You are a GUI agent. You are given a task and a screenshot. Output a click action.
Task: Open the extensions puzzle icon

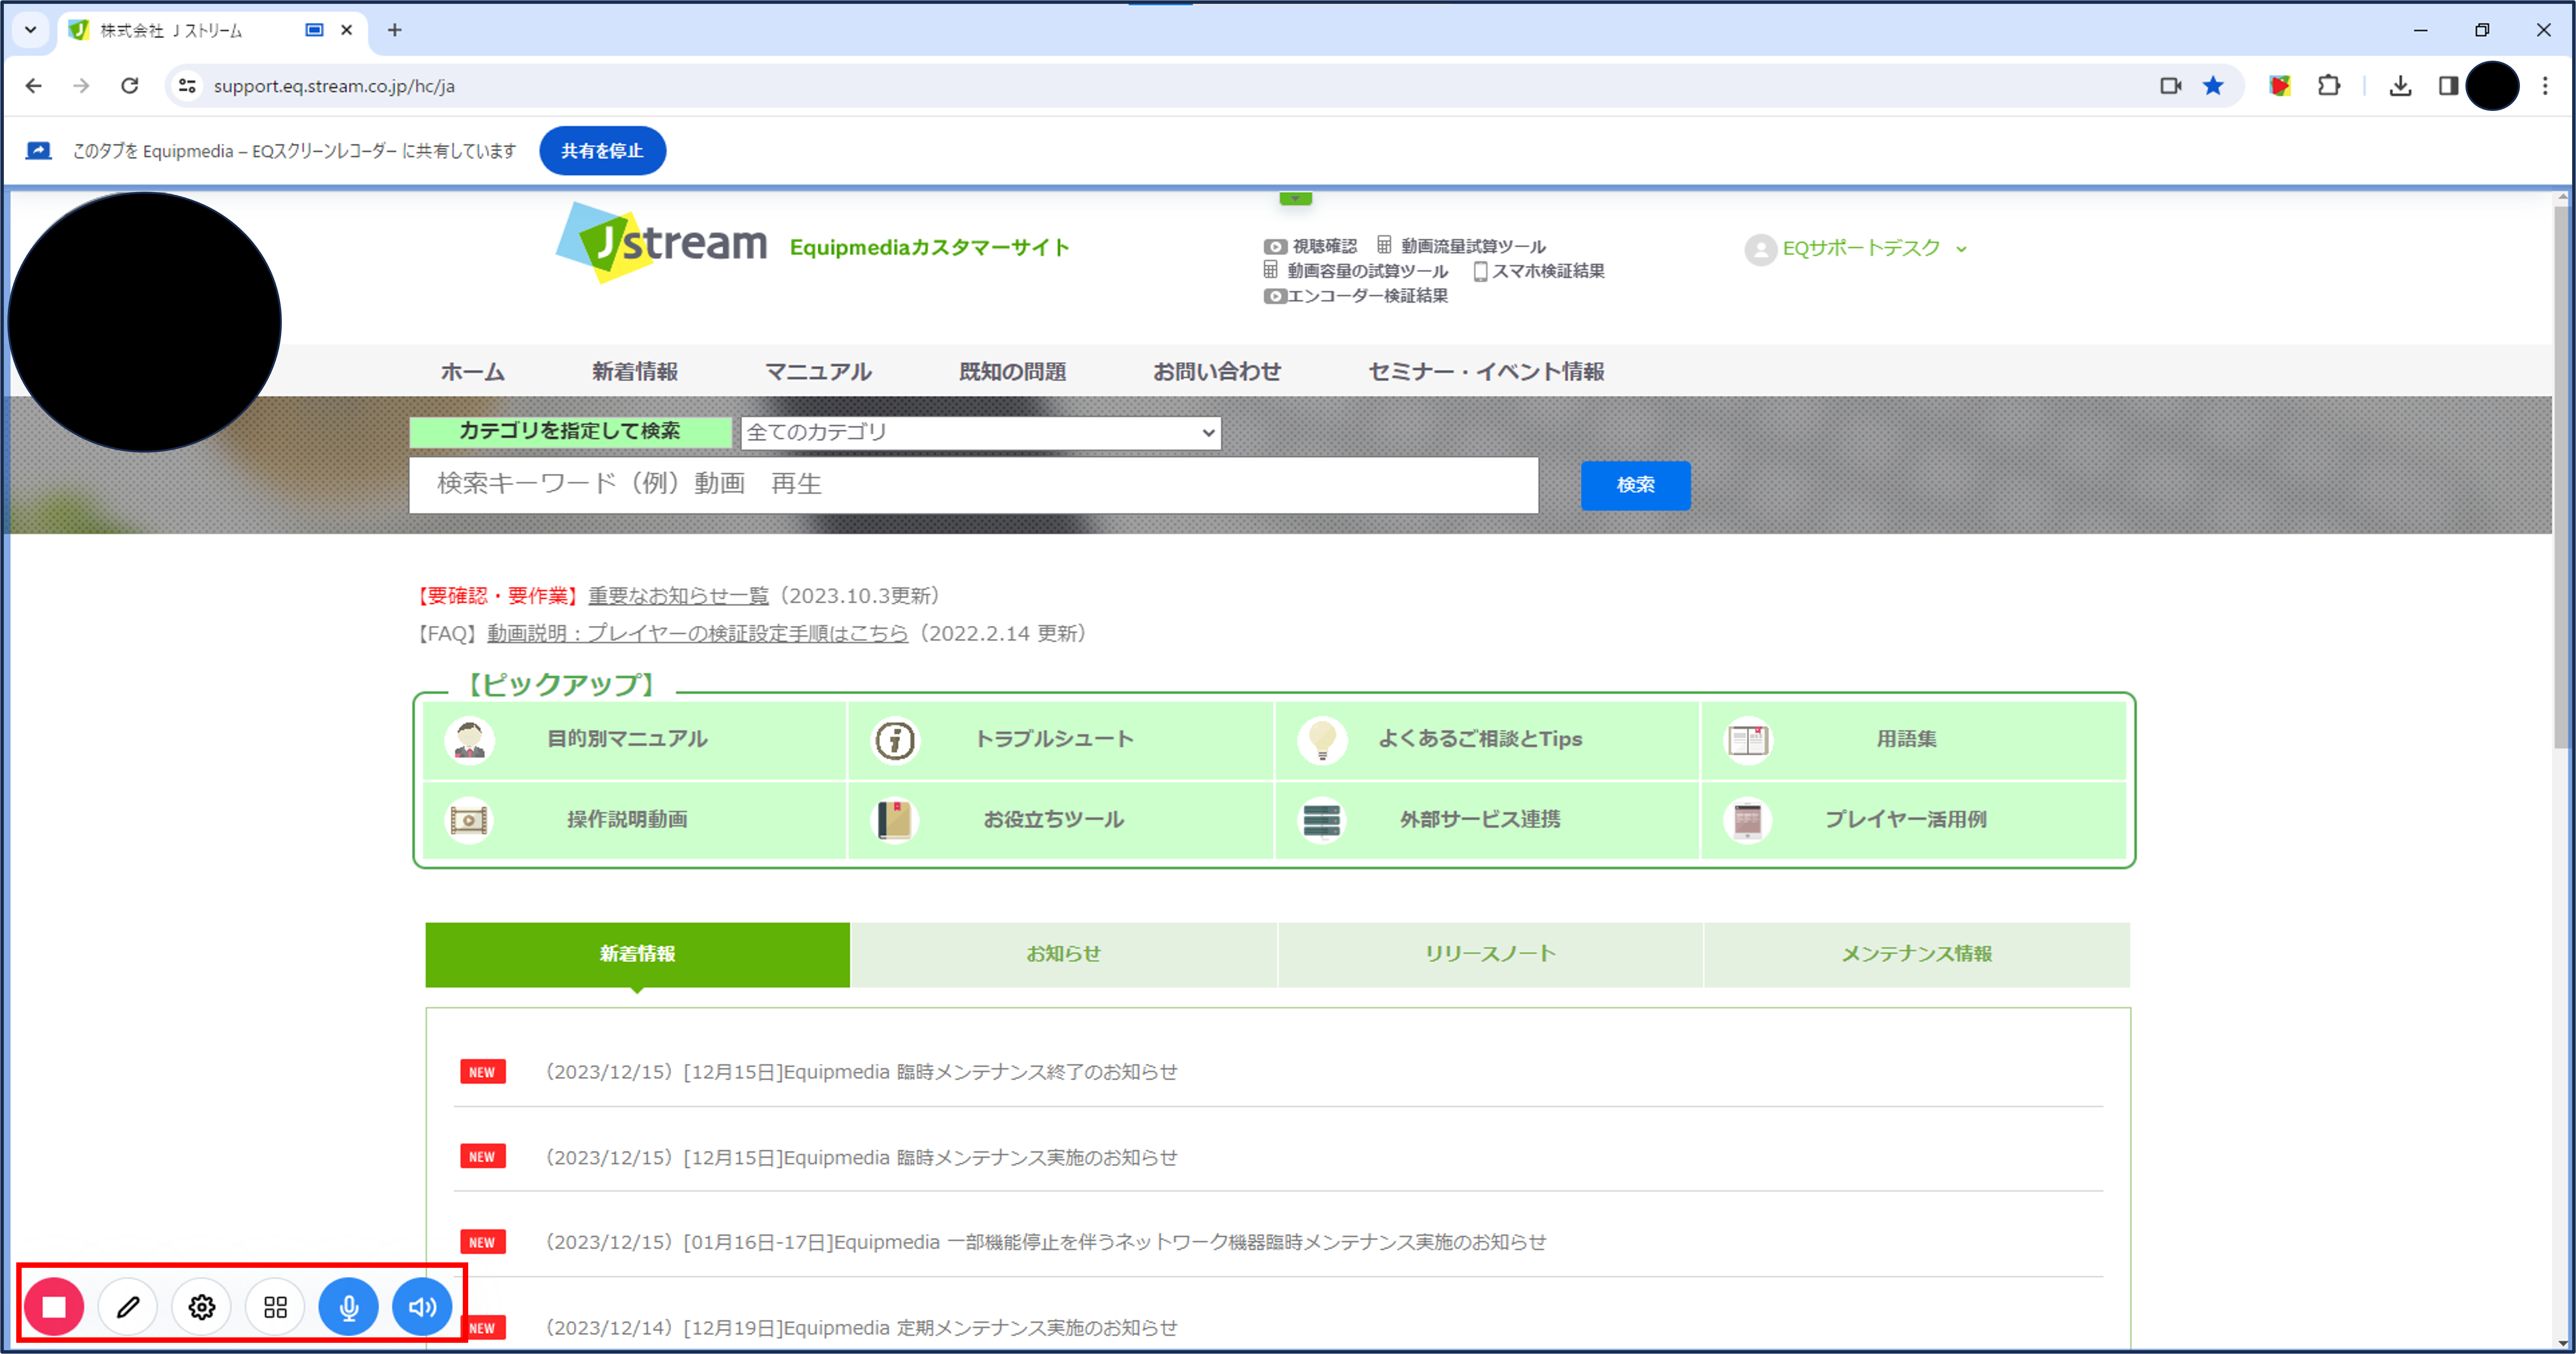click(x=2329, y=86)
